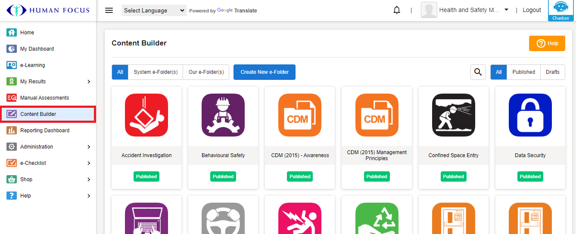Click the search magnifier icon

(478, 72)
